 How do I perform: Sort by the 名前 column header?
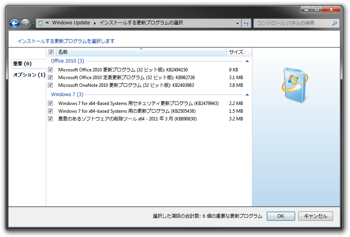(141, 52)
